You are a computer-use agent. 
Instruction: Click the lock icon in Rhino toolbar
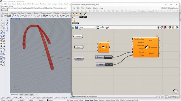pyautogui.click(x=60, y=16)
